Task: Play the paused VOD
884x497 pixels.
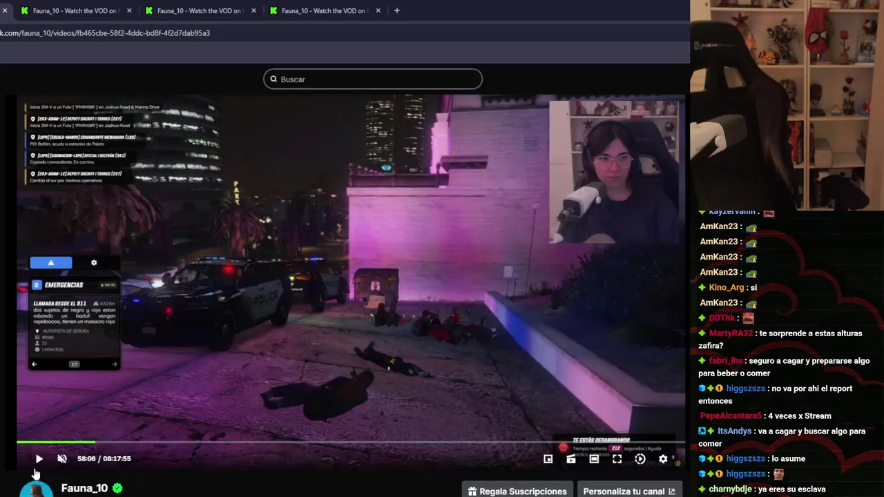Action: [39, 459]
